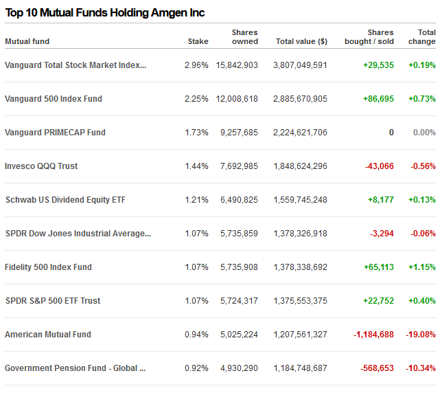
Task: Select the 15,842,903 shares owned value
Action: pyautogui.click(x=237, y=65)
